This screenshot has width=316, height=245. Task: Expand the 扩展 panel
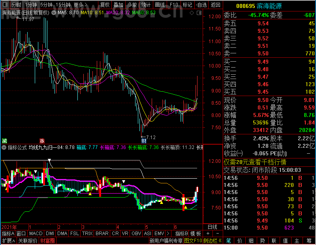click(x=8, y=241)
